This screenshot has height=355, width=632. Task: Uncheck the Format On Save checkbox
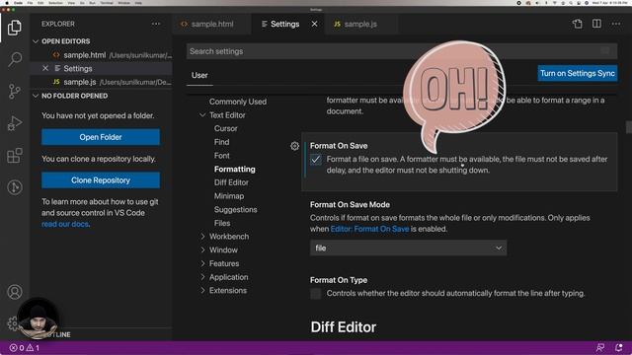(316, 160)
